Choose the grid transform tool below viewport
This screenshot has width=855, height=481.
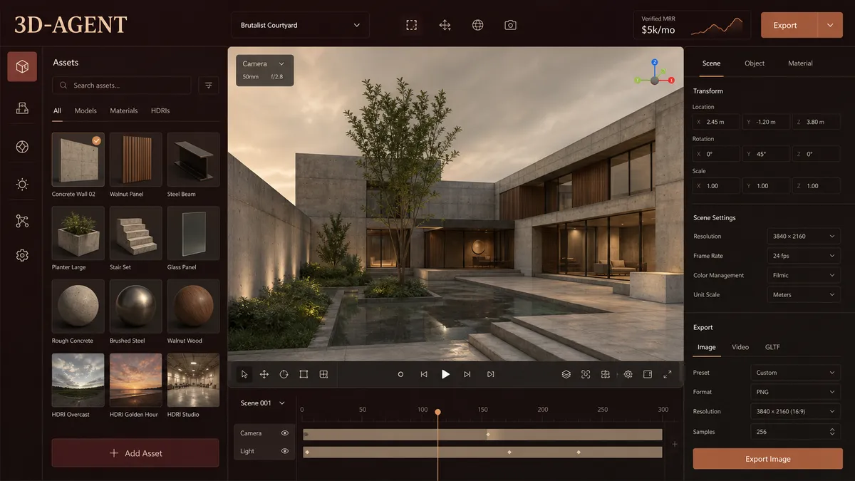coord(323,374)
